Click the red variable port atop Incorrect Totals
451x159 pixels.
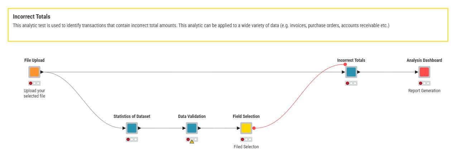coord(345,64)
